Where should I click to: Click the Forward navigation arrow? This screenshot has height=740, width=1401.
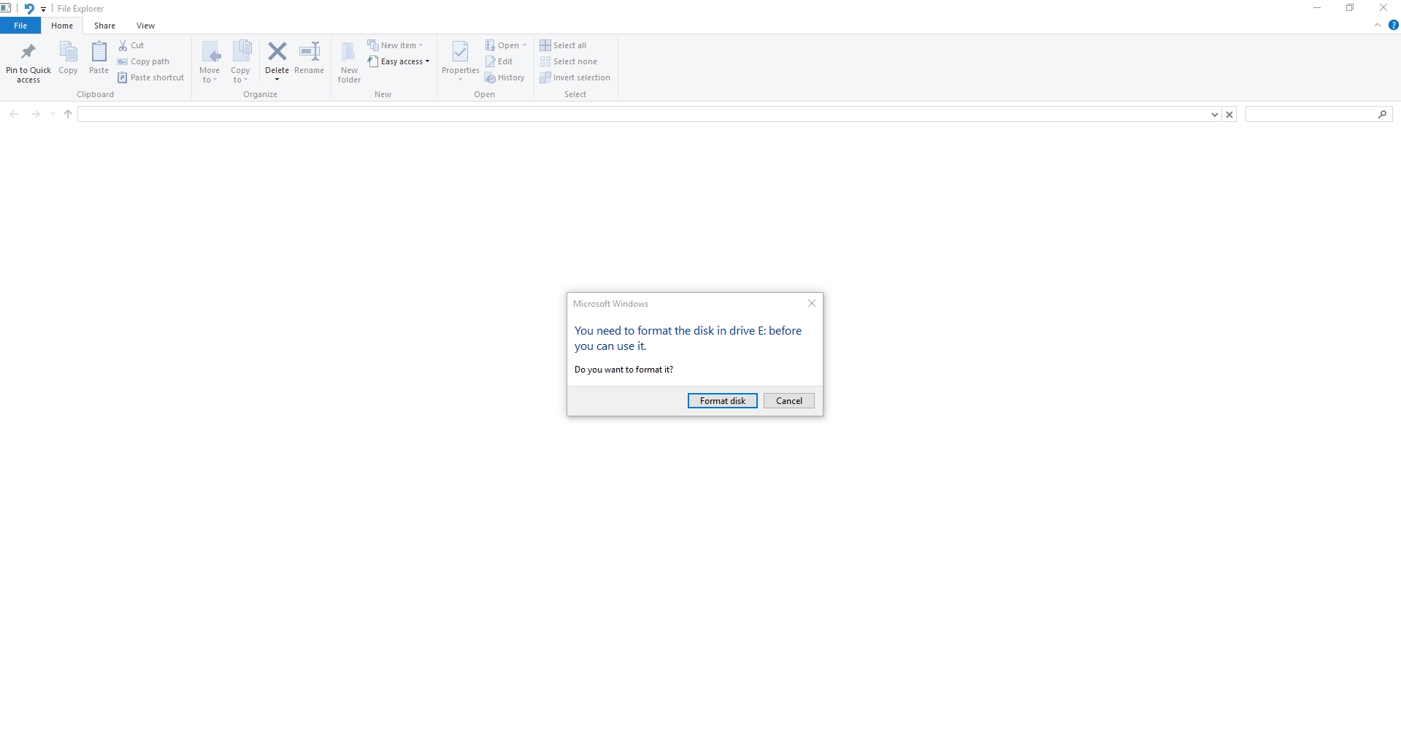click(x=35, y=114)
